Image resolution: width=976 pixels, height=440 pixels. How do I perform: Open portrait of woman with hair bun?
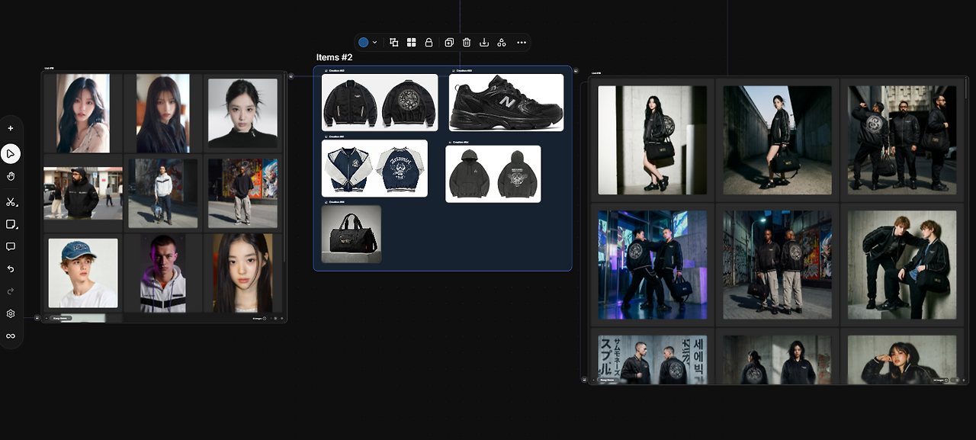pyautogui.click(x=242, y=114)
